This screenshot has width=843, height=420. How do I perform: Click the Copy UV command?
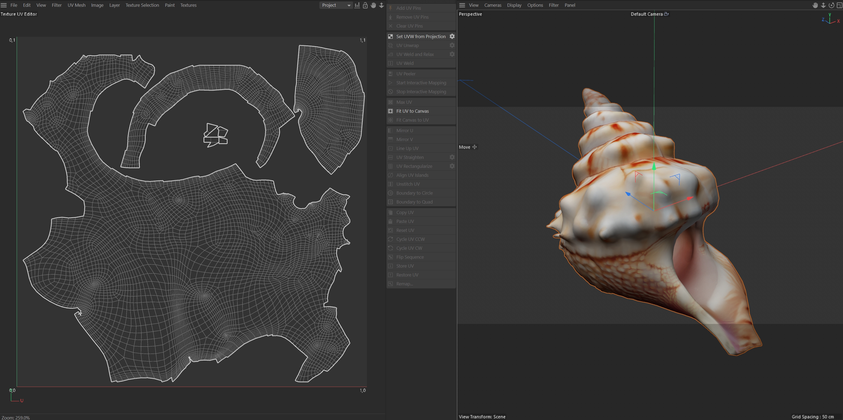coord(405,212)
